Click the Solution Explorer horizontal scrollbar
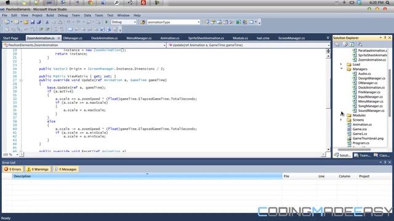Image resolution: width=394 pixels, height=221 pixels. pos(354,150)
